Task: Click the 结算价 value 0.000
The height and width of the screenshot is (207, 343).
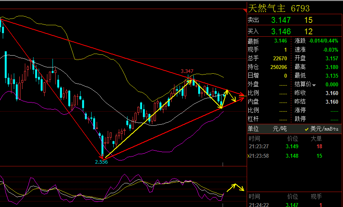Action: coord(332,84)
